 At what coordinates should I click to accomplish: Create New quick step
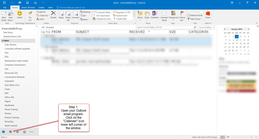coord(120,19)
